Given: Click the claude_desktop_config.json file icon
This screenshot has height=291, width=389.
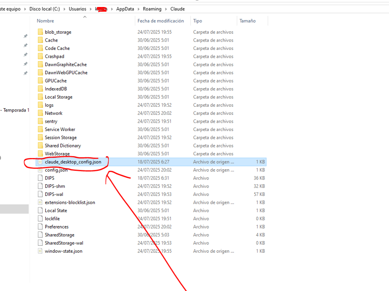Looking at the screenshot, I should coord(40,162).
